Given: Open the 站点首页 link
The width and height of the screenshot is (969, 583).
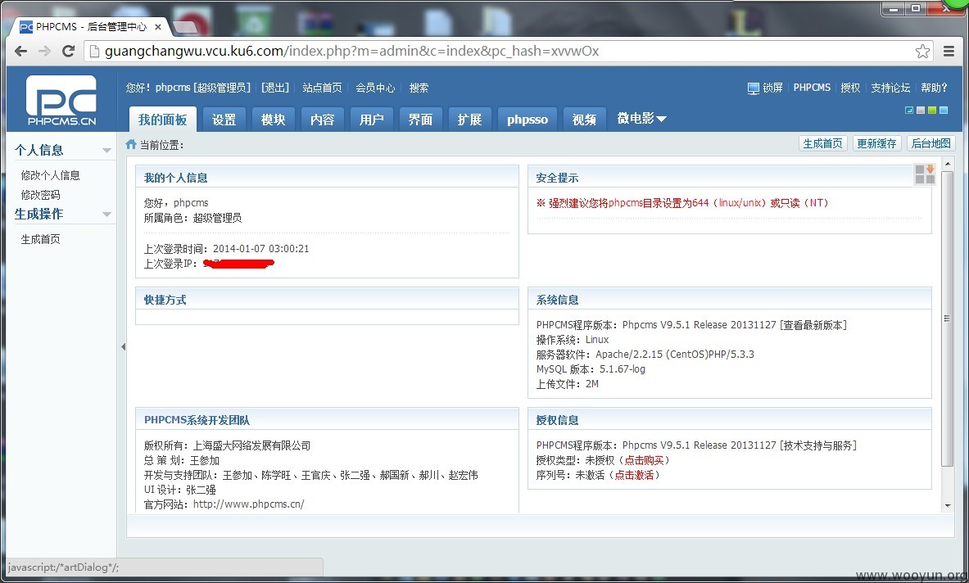Looking at the screenshot, I should click(x=322, y=88).
